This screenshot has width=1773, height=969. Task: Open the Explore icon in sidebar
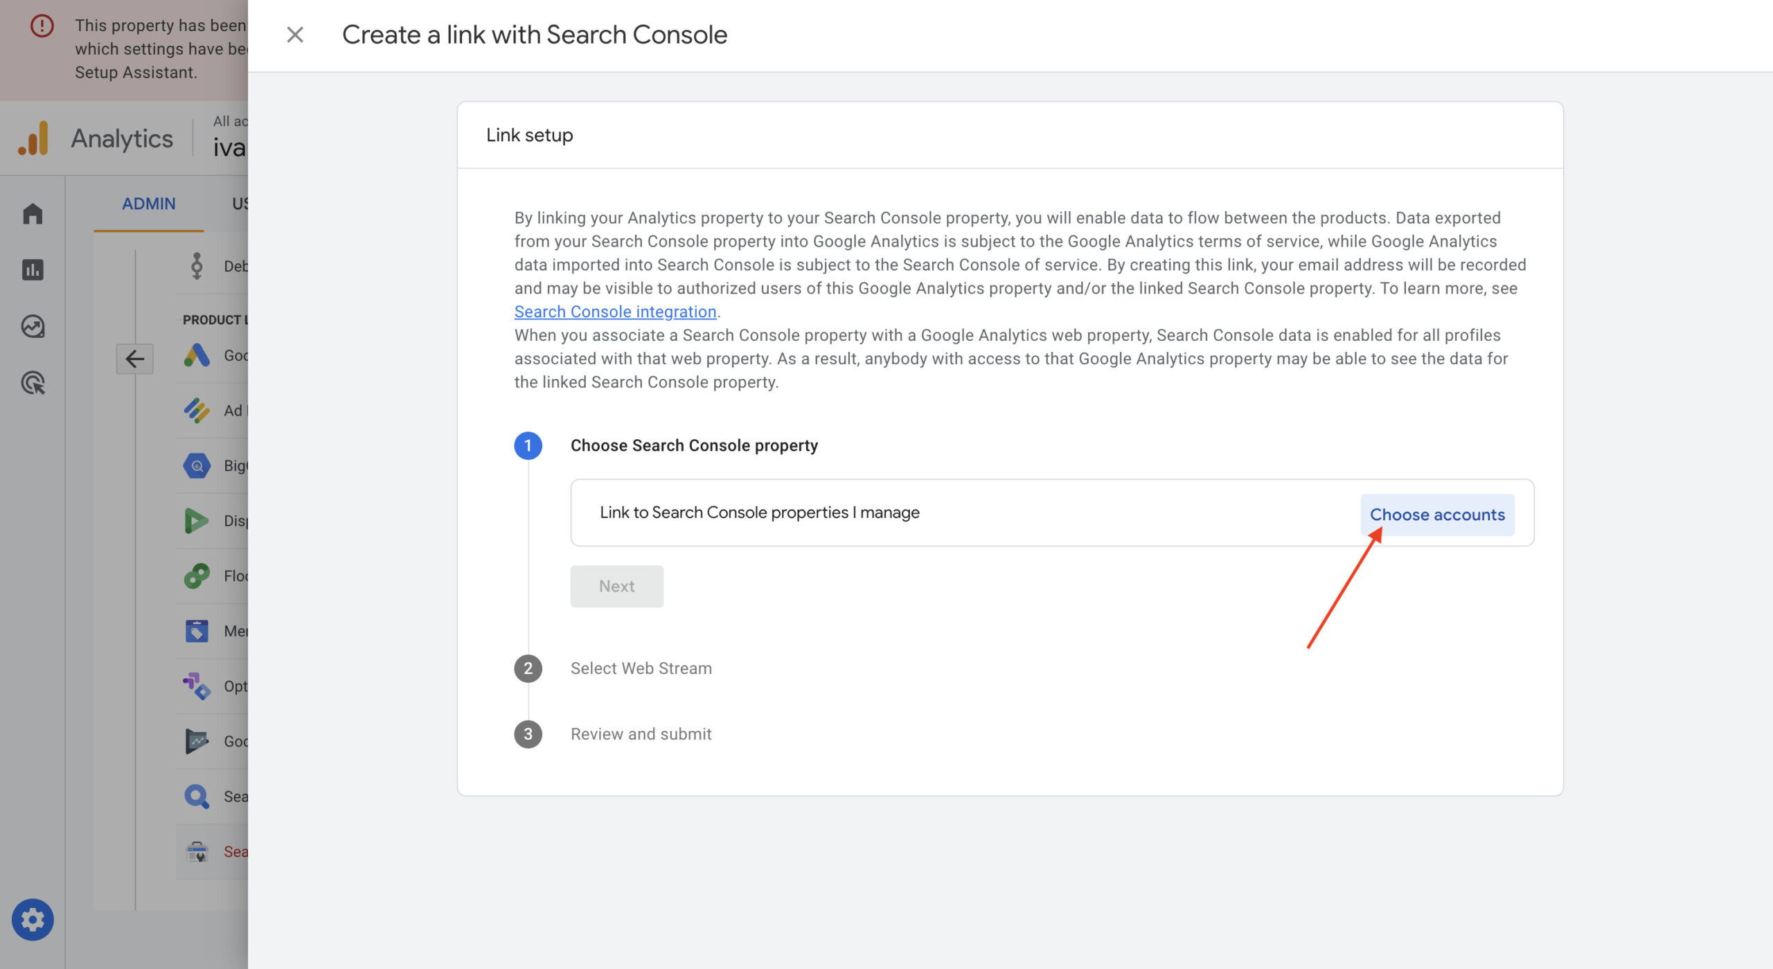tap(33, 326)
